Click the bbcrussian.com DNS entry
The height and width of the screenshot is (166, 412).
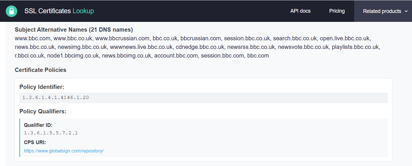201,38
